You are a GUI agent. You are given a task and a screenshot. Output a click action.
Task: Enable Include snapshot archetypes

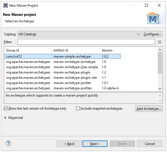pyautogui.click(x=78, y=108)
